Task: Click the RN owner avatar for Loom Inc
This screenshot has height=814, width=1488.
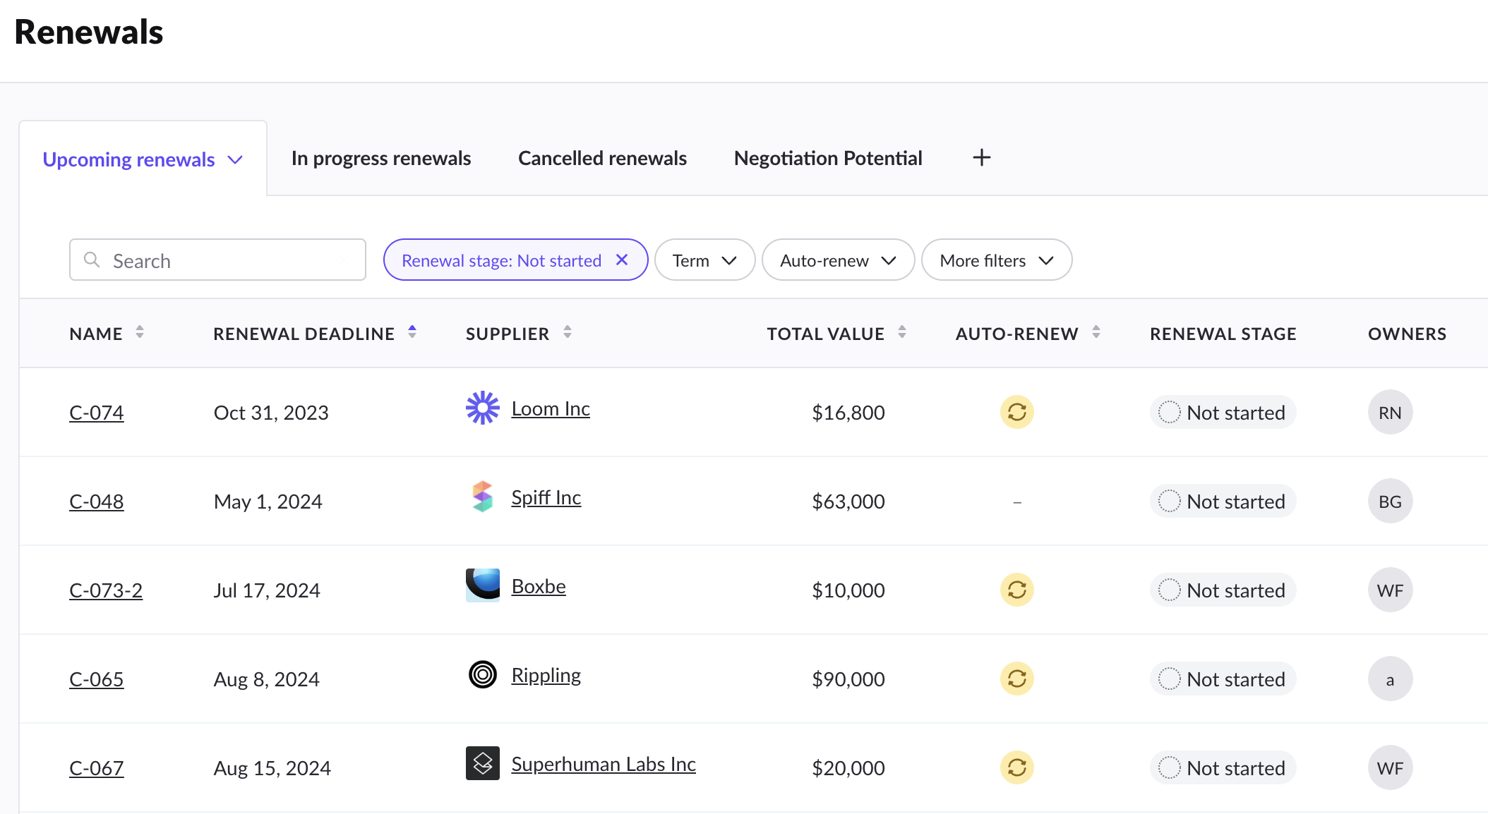Action: [x=1390, y=412]
